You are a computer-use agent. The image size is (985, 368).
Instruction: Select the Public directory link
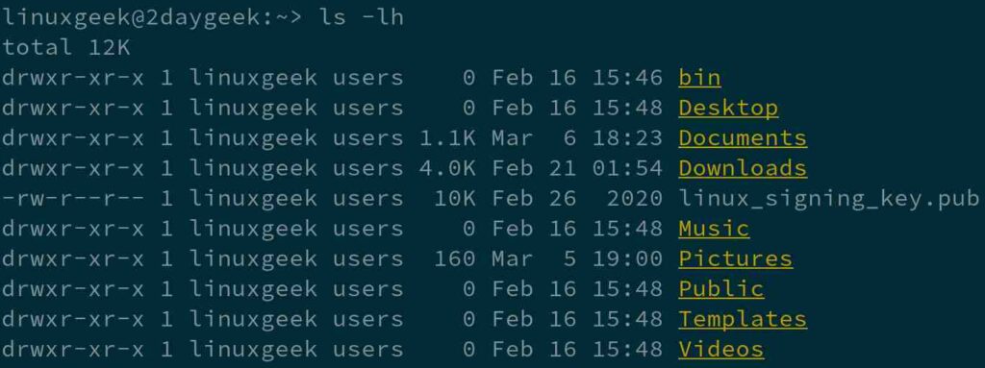click(721, 289)
